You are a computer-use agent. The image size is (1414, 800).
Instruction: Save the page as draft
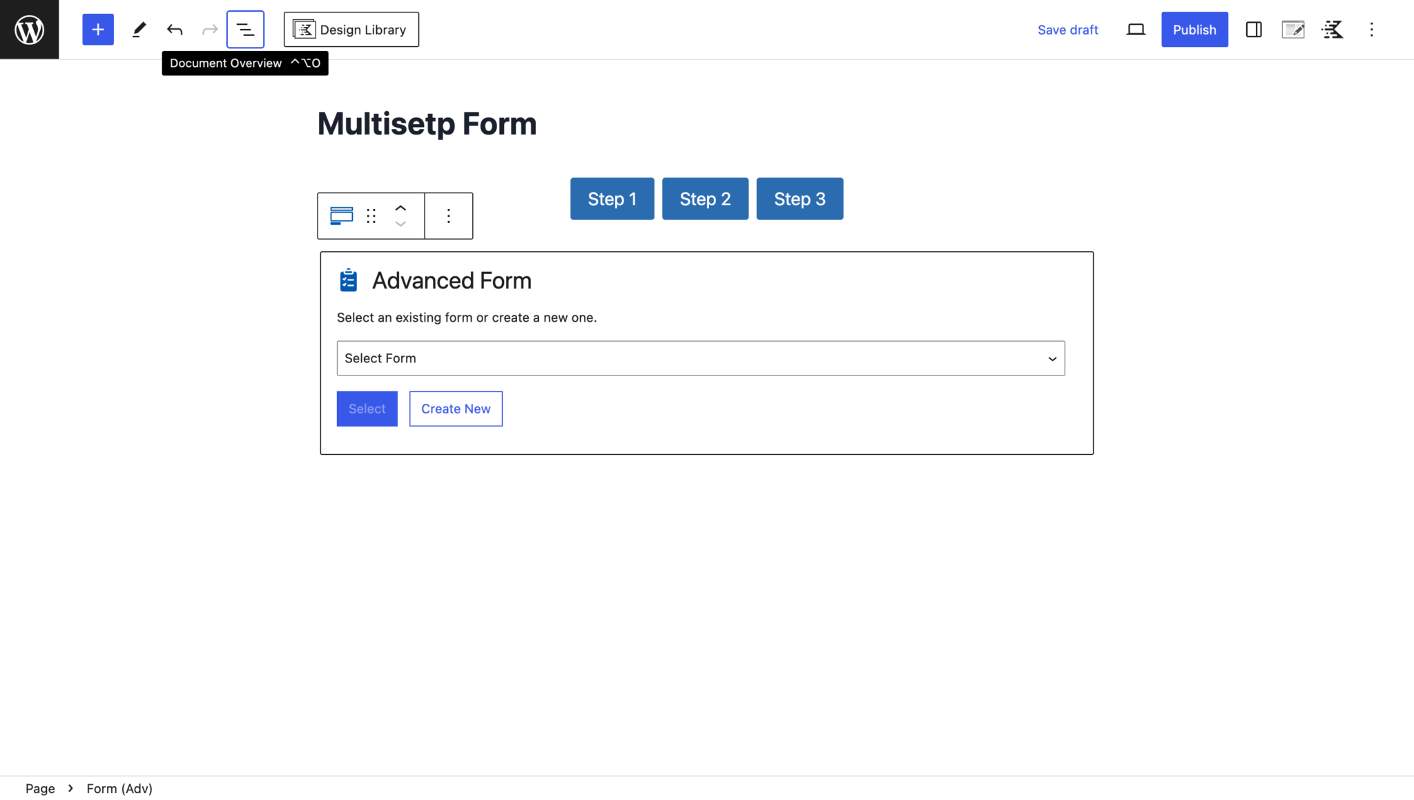coord(1067,29)
